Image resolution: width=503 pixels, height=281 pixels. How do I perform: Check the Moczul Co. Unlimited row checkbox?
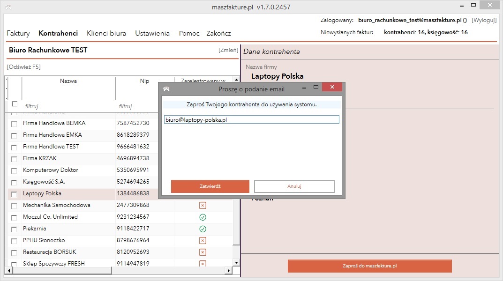[14, 218]
